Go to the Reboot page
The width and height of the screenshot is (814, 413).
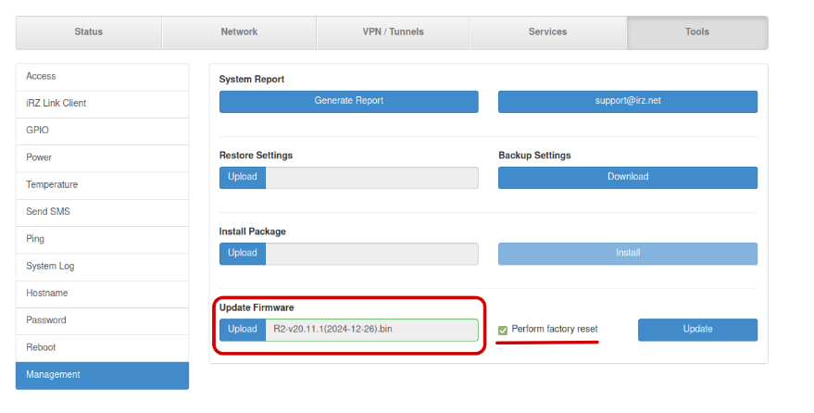102,347
